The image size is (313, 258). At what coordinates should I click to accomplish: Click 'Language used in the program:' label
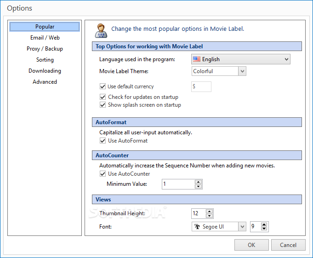137,59
